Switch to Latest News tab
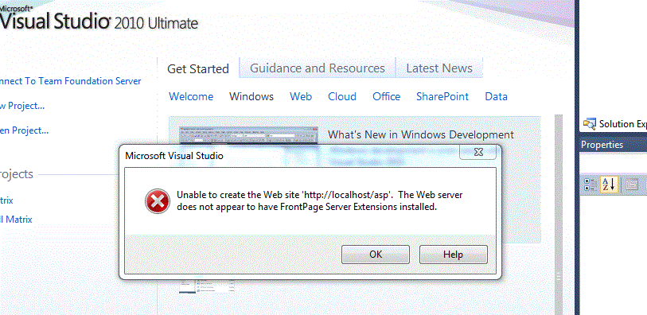The width and height of the screenshot is (647, 315). point(439,68)
